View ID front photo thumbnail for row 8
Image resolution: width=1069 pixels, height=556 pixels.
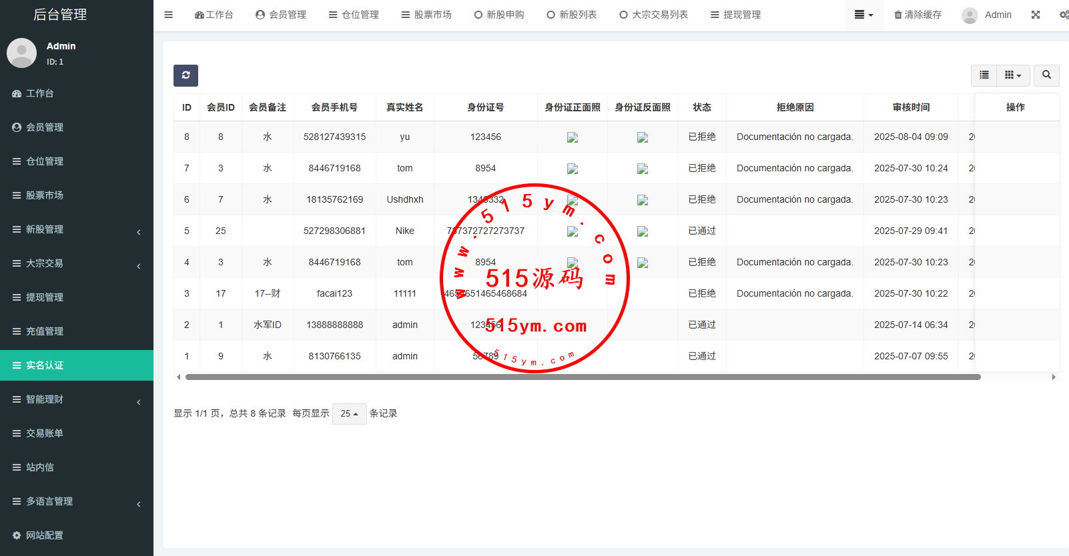(x=572, y=137)
